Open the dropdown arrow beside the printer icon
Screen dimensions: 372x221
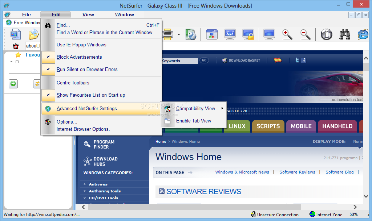click(x=179, y=34)
